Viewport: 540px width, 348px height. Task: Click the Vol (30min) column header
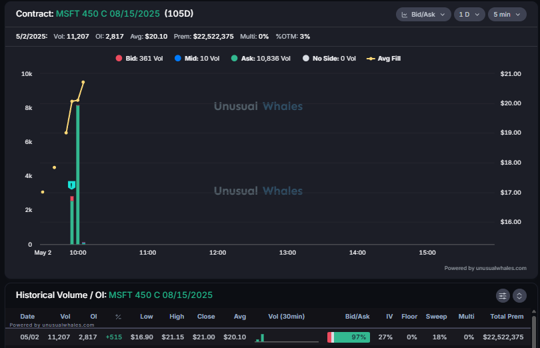pos(287,316)
